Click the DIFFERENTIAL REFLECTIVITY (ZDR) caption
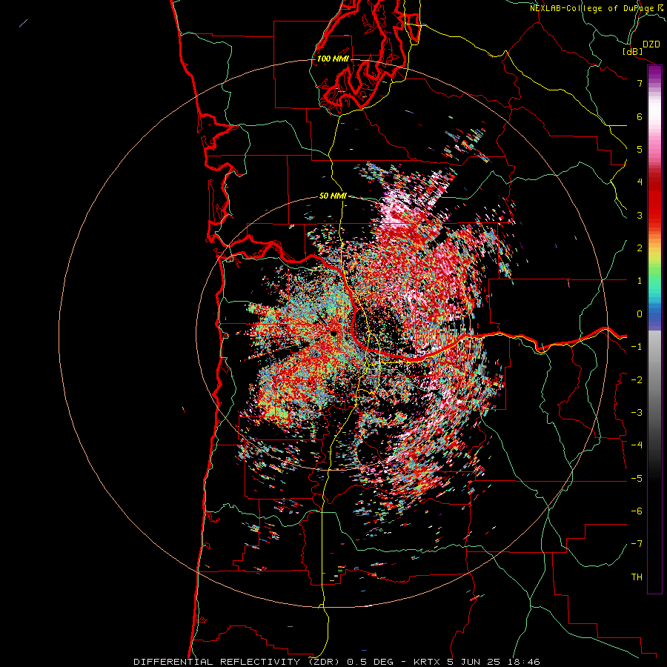Image resolution: width=667 pixels, height=667 pixels. coord(236,662)
